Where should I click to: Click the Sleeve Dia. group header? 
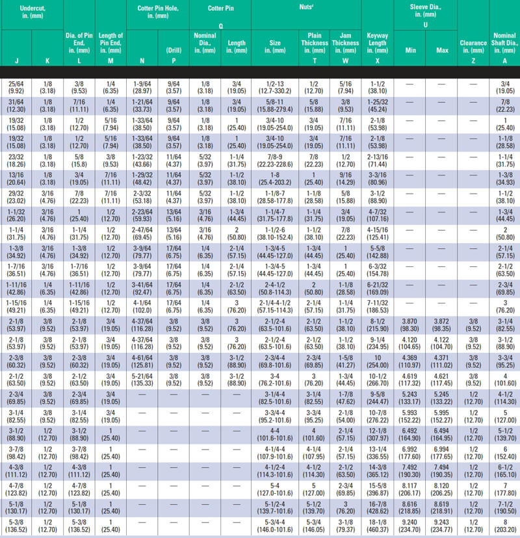tap(425, 12)
